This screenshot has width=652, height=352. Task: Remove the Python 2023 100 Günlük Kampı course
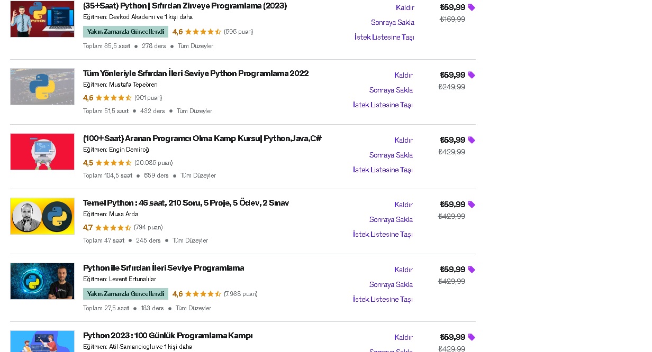[403, 337]
